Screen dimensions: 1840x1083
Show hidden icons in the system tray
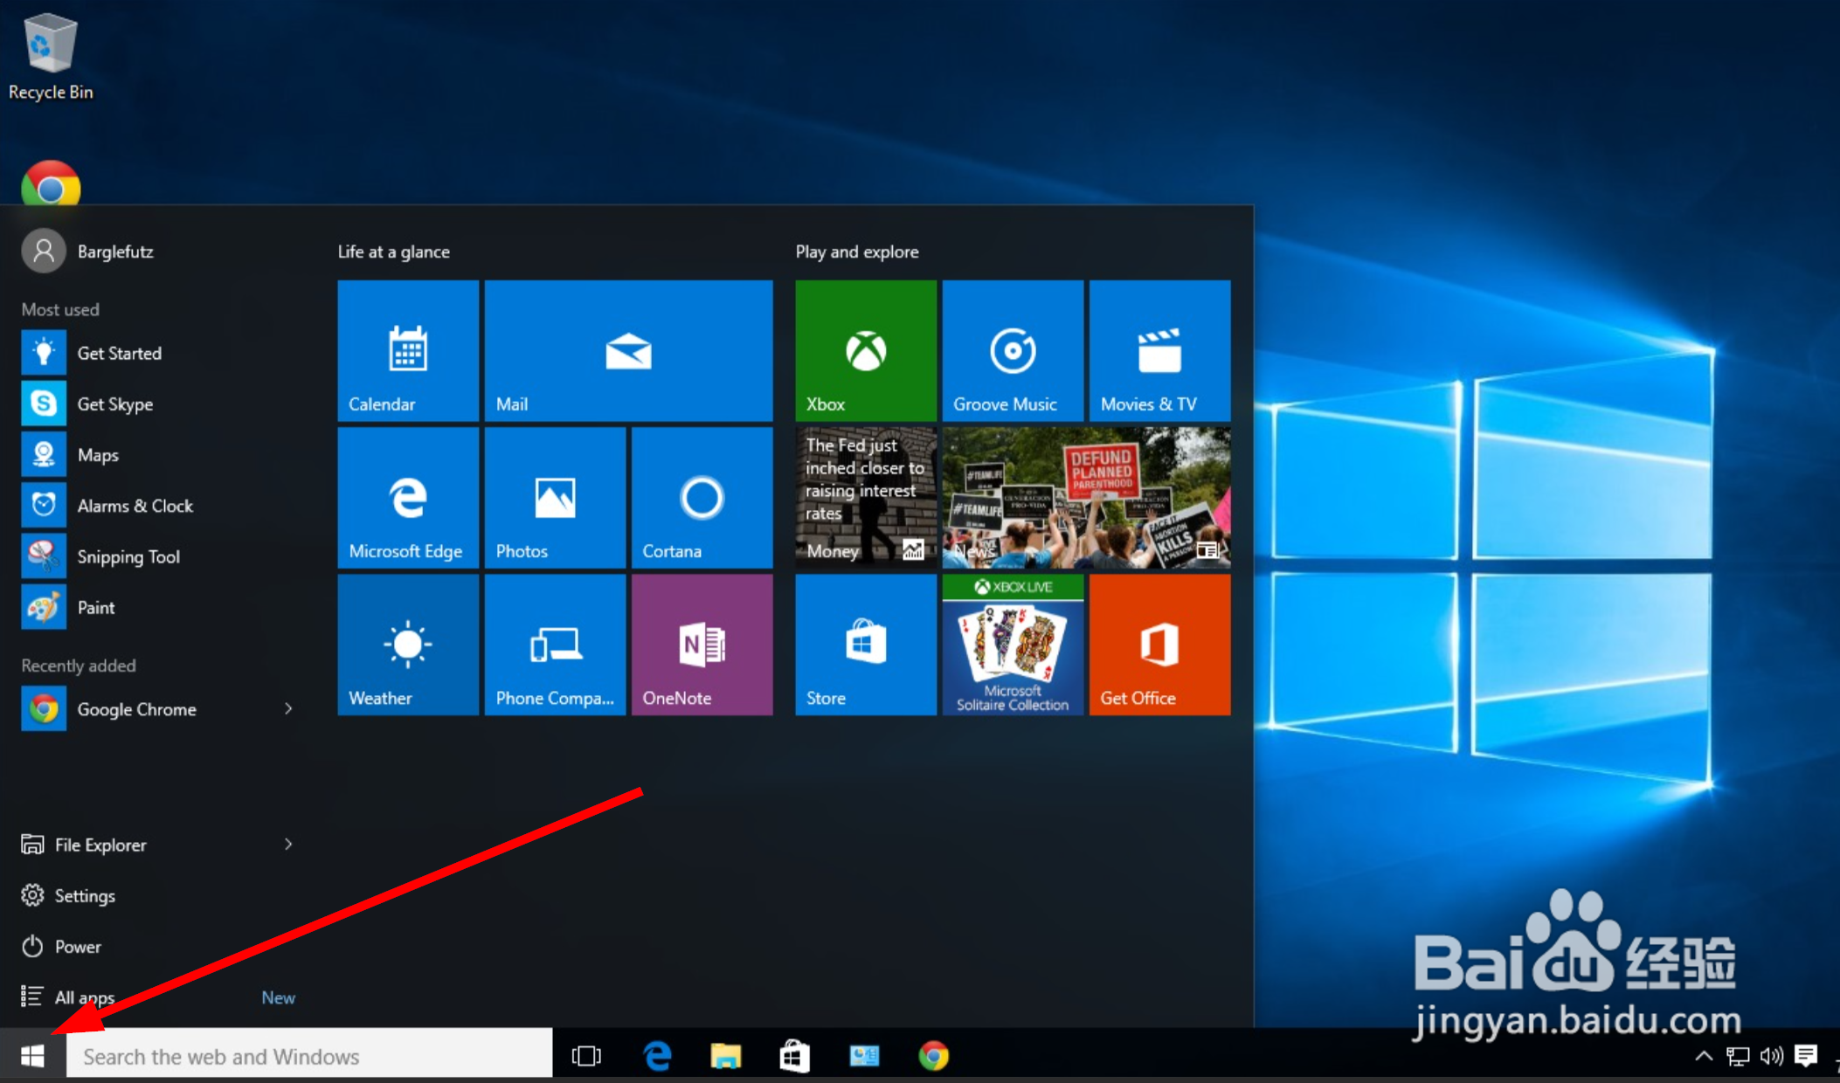pyautogui.click(x=1703, y=1056)
